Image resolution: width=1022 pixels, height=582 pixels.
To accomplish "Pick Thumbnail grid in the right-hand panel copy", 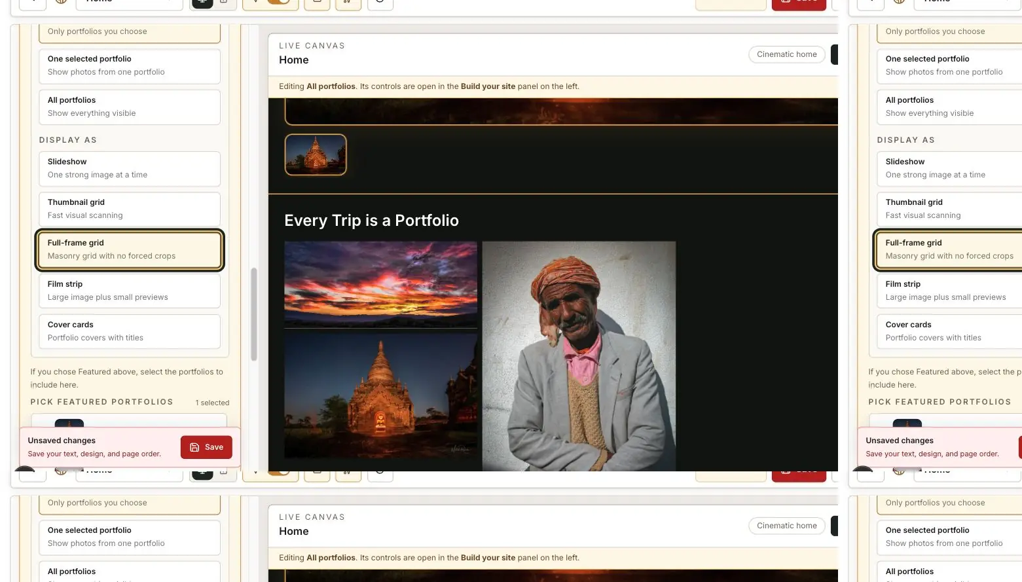I will tap(949, 209).
